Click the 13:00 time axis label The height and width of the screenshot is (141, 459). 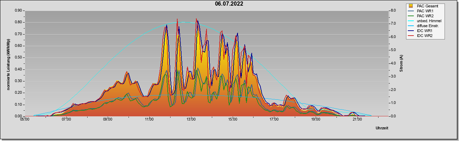click(x=191, y=119)
